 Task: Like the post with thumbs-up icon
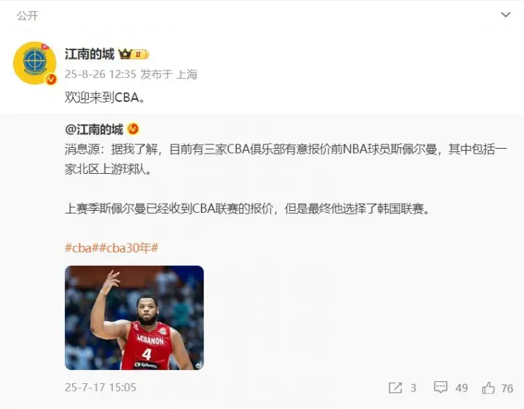click(488, 387)
